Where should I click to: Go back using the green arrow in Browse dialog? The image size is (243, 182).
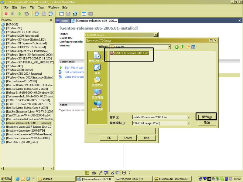[176, 47]
